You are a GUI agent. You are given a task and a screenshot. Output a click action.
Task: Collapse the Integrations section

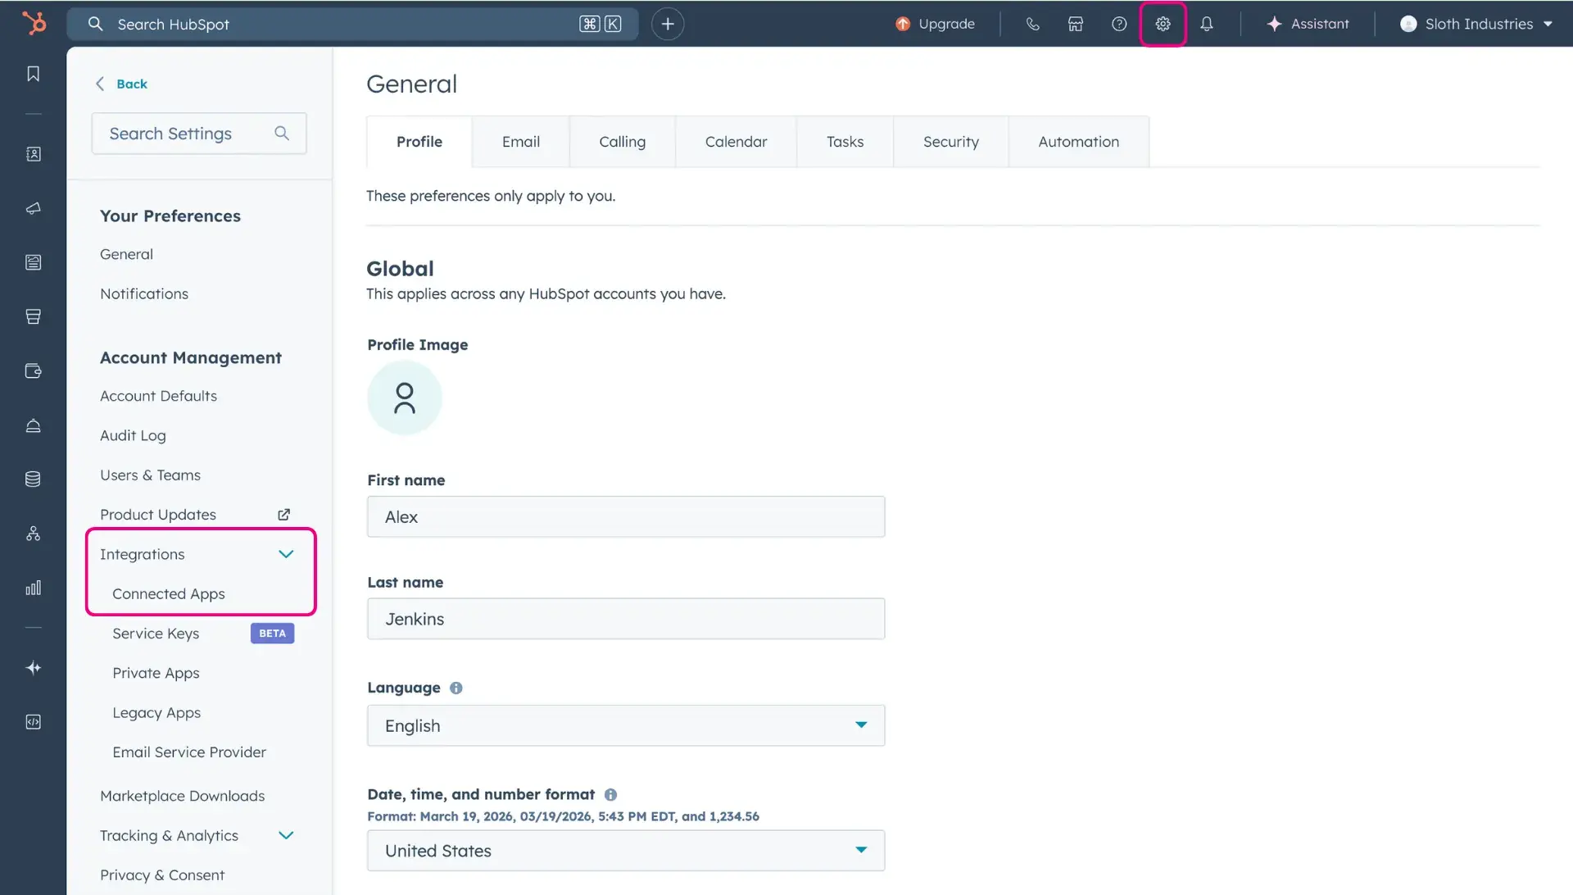pos(286,554)
